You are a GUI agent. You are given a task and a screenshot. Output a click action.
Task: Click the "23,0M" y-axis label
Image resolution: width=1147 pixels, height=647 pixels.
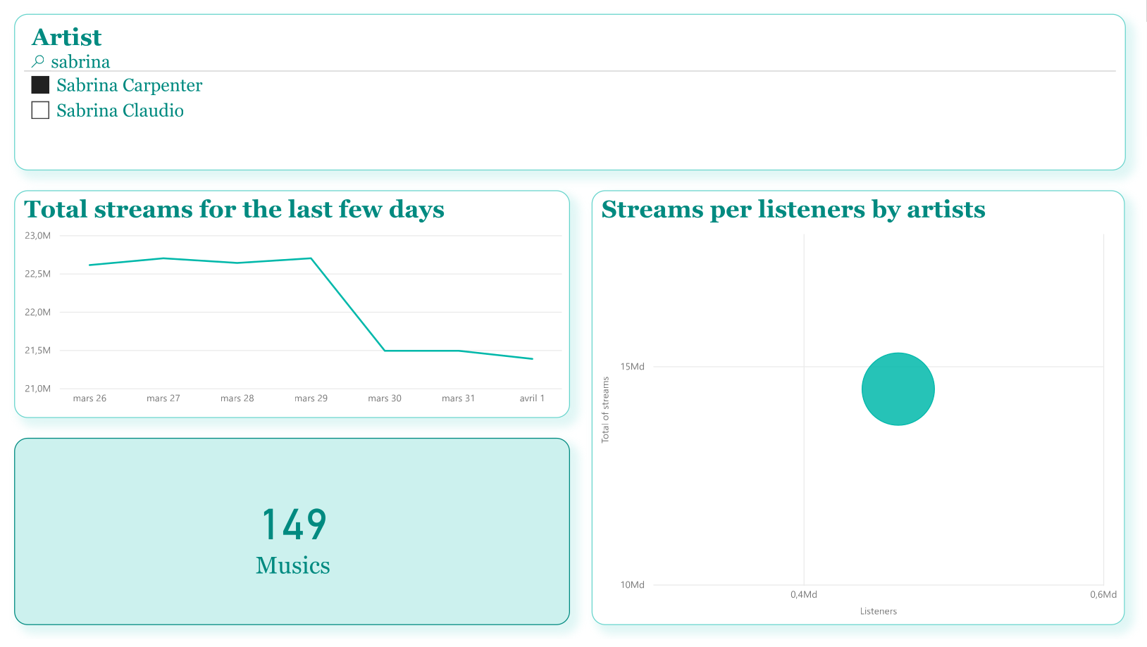coord(38,236)
